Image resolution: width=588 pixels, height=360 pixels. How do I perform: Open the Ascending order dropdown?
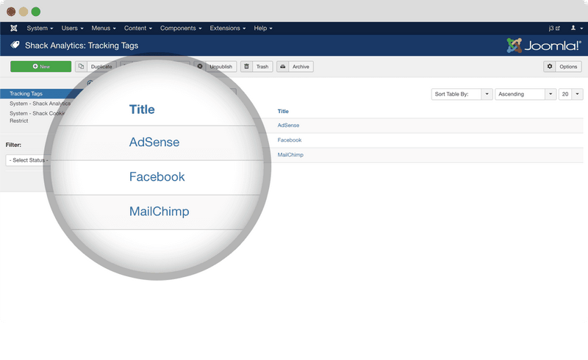(525, 94)
